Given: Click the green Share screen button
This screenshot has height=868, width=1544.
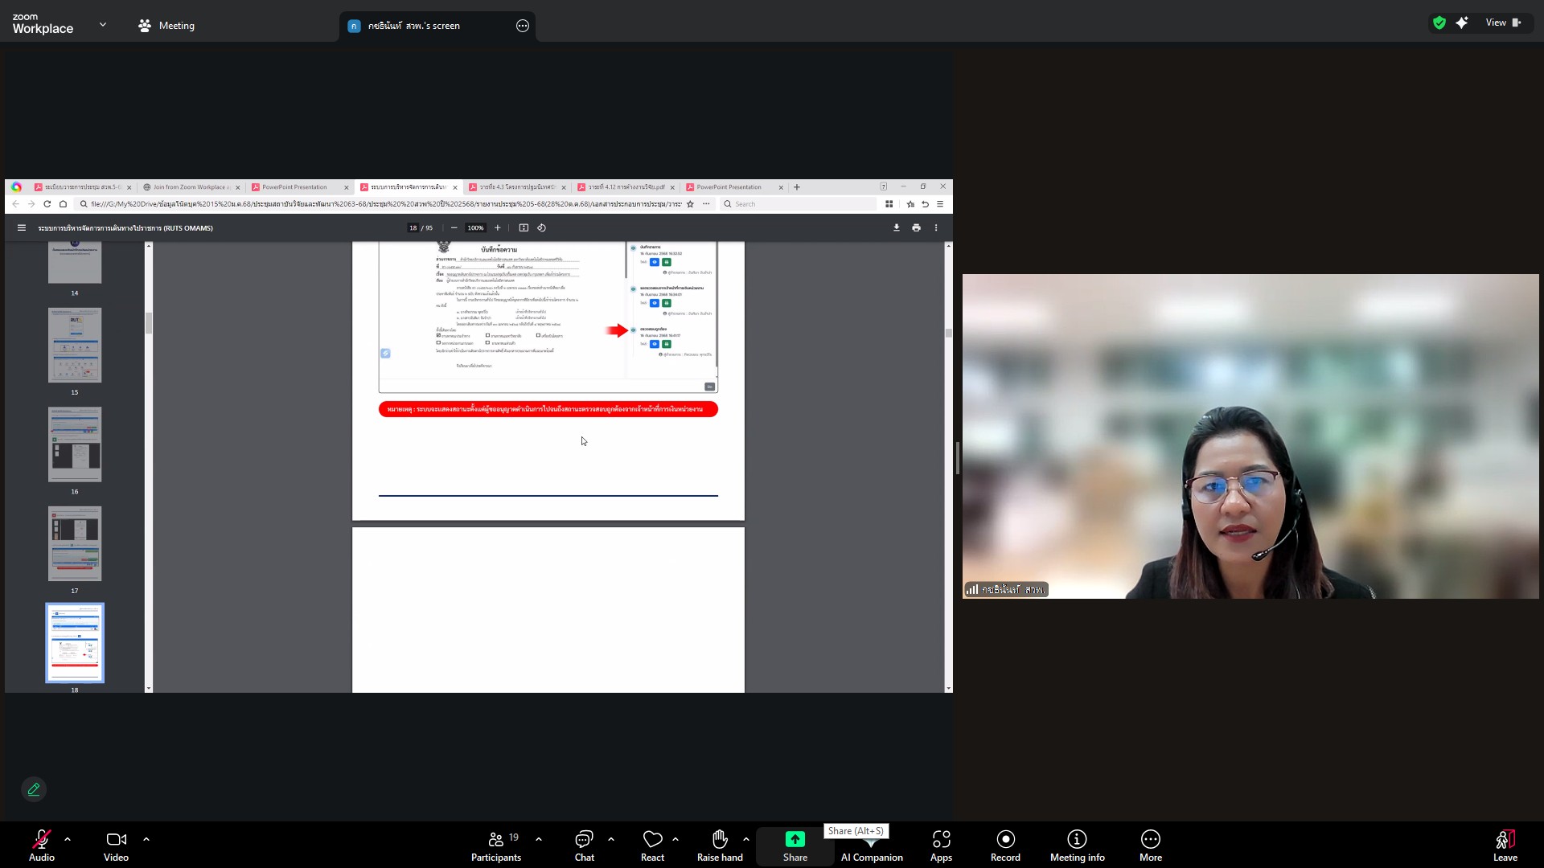Looking at the screenshot, I should point(795,840).
